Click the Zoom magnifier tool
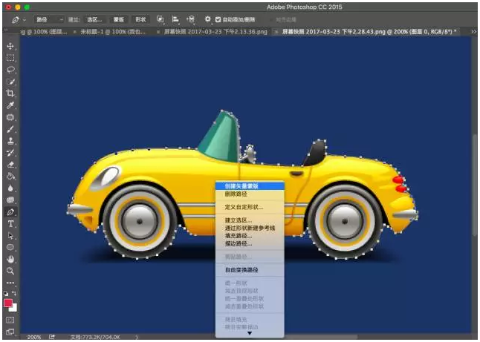 point(10,271)
